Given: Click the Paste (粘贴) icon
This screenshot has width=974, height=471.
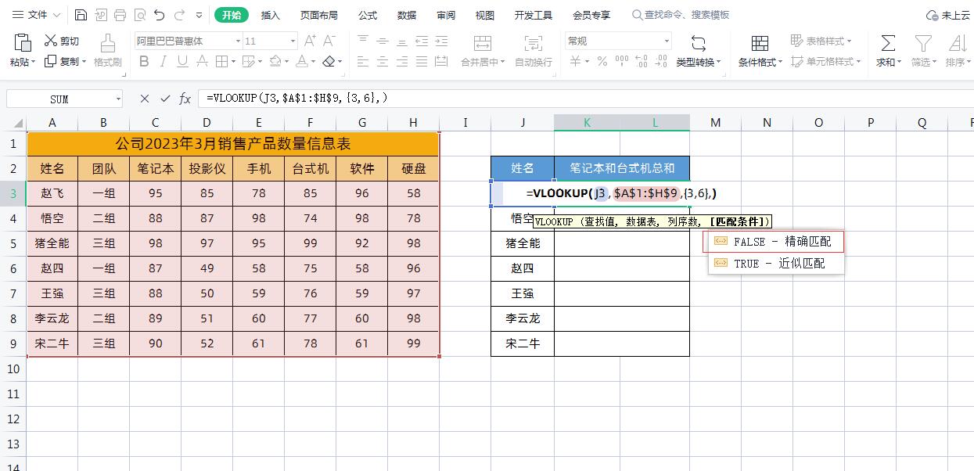Looking at the screenshot, I should pyautogui.click(x=21, y=43).
